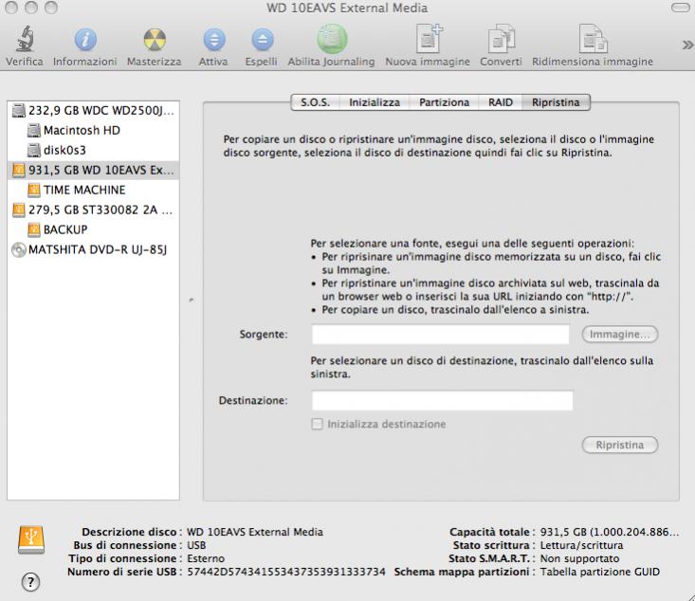Click the Masterizza burn icon
This screenshot has width=695, height=601.
155,40
